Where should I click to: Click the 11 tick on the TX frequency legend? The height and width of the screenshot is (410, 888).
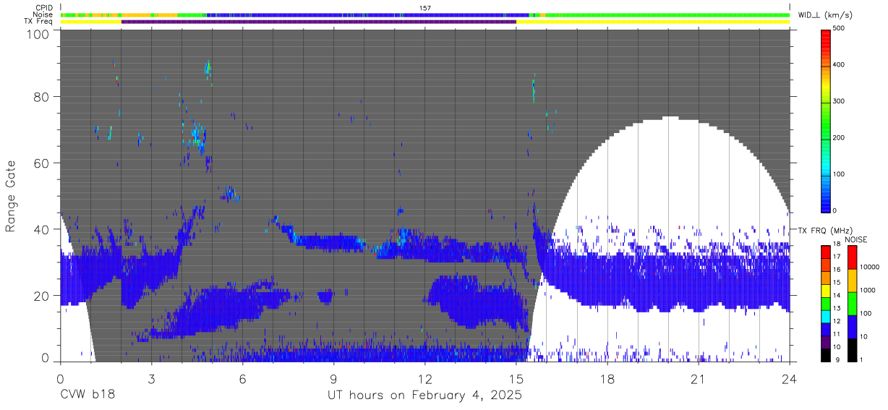click(837, 334)
